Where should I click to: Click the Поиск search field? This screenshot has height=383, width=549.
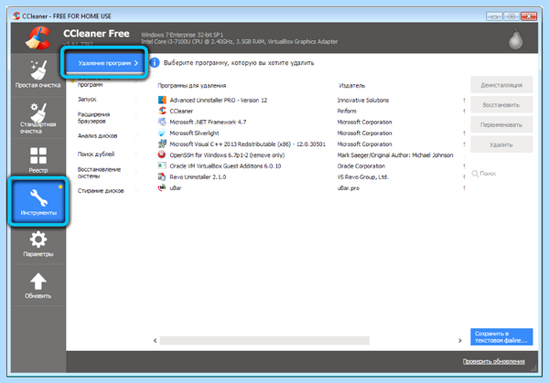(x=501, y=174)
